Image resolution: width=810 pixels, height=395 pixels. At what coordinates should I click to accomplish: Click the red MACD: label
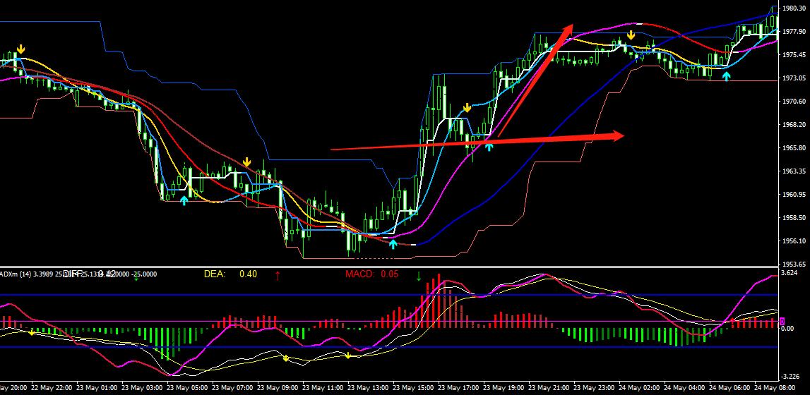tap(359, 274)
